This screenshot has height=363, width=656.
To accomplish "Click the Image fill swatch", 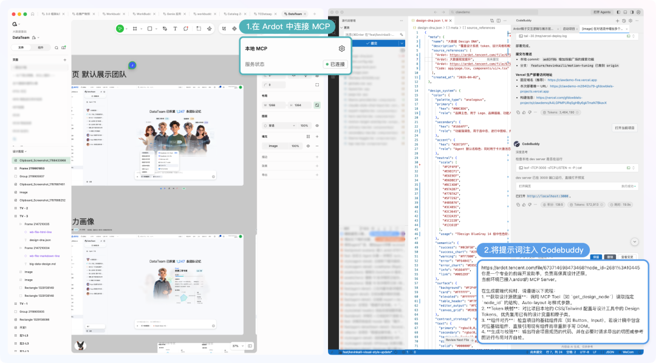I will tap(265, 146).
